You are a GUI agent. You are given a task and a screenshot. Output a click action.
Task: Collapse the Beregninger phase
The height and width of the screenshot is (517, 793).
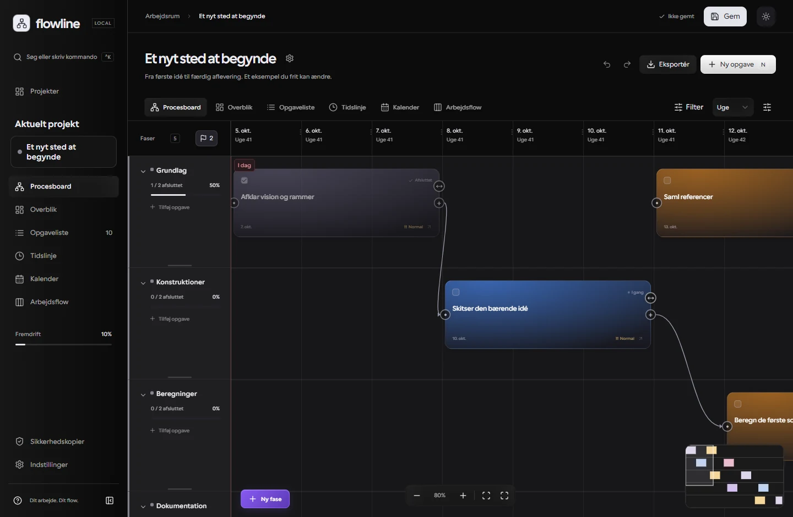(x=143, y=394)
